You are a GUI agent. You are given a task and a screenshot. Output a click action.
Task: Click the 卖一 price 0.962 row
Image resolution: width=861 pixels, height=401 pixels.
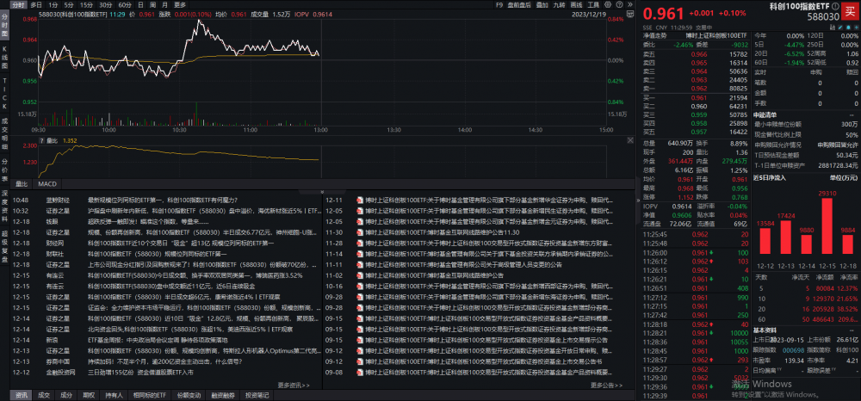695,88
